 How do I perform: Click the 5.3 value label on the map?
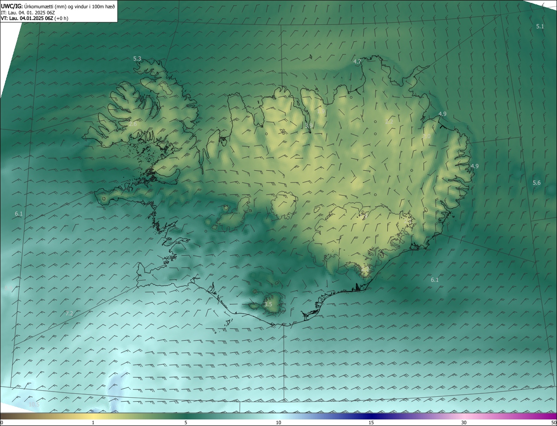click(137, 58)
